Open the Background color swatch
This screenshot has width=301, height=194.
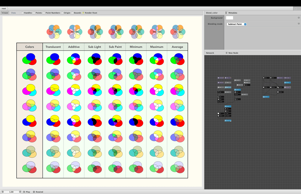(229, 18)
